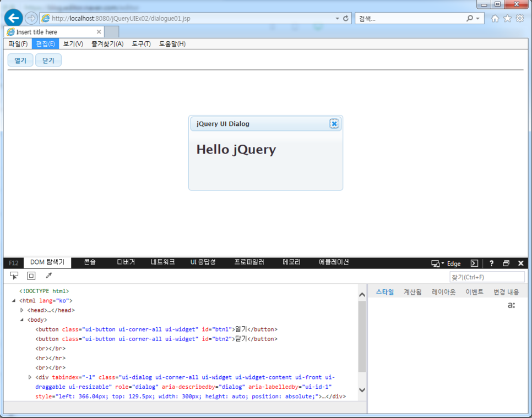Screen dimensions: 532x418
Task: Switch to 이벤트 pane tab
Action: click(474, 292)
